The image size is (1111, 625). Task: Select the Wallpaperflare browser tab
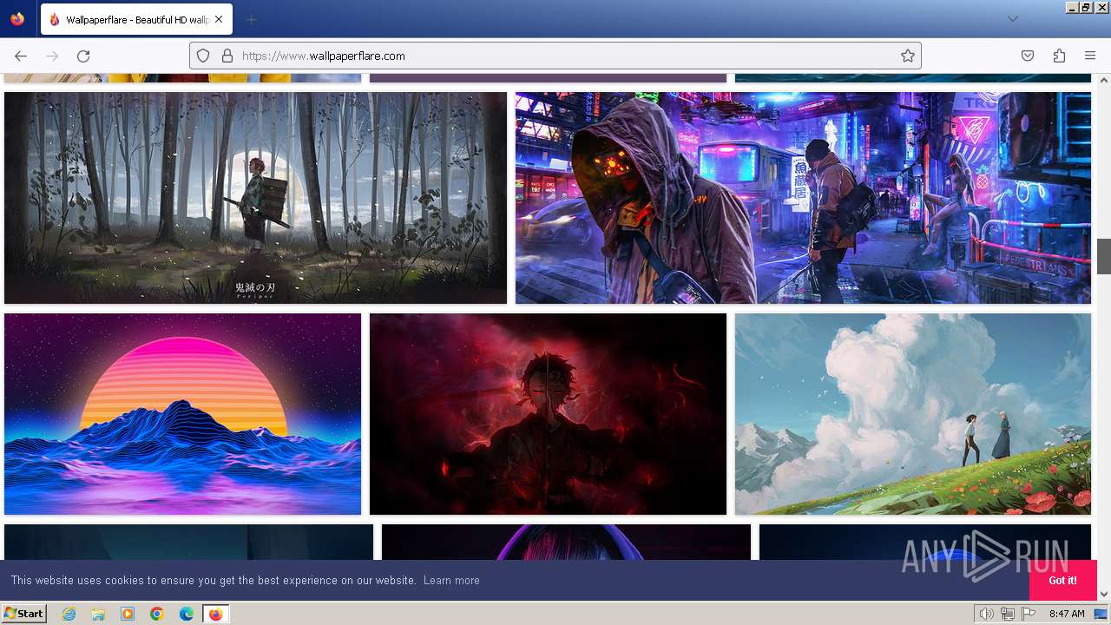tap(136, 19)
